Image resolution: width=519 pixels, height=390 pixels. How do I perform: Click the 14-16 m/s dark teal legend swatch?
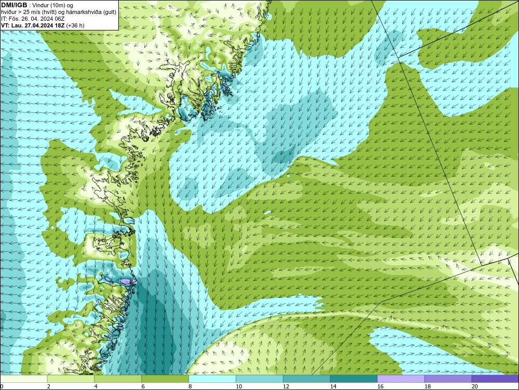353,379
